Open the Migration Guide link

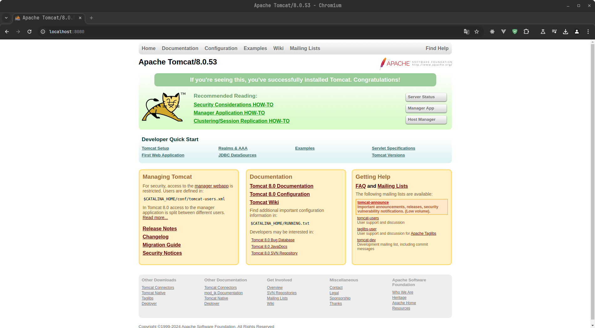point(162,245)
